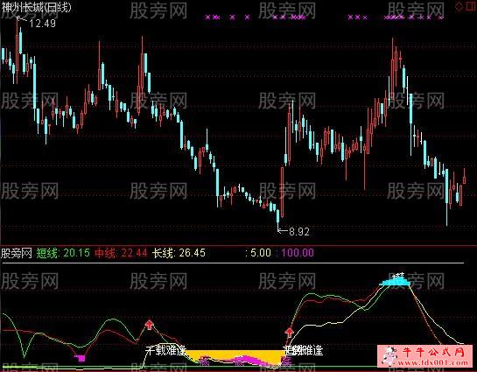
Task: Click the 8.92 low price marker
Action: click(293, 232)
